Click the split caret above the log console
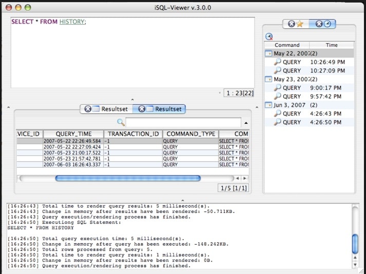 [183, 201]
